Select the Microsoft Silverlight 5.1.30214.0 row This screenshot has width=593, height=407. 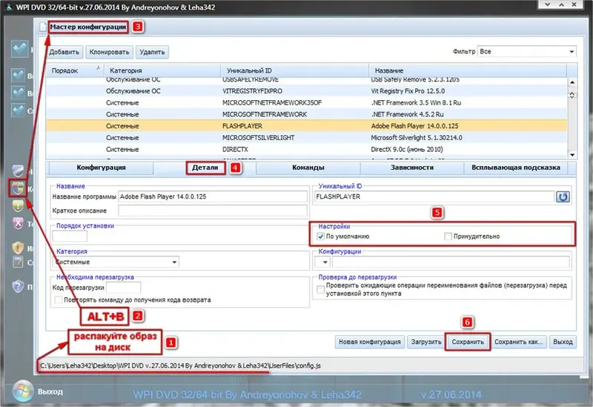pos(306,138)
